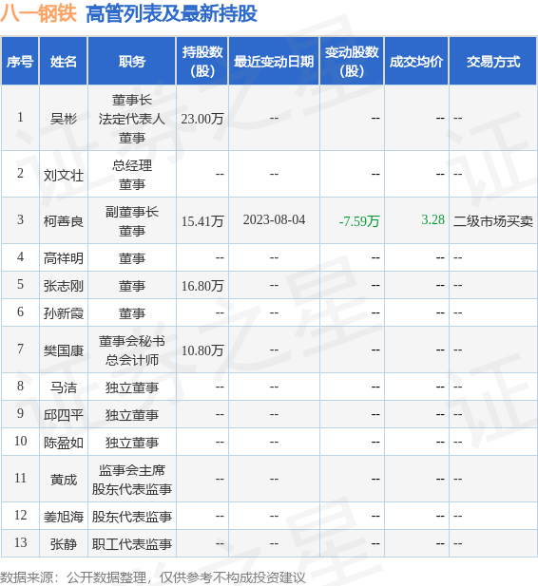Click row number 10
Image resolution: width=538 pixels, height=586 pixels.
pyautogui.click(x=20, y=441)
